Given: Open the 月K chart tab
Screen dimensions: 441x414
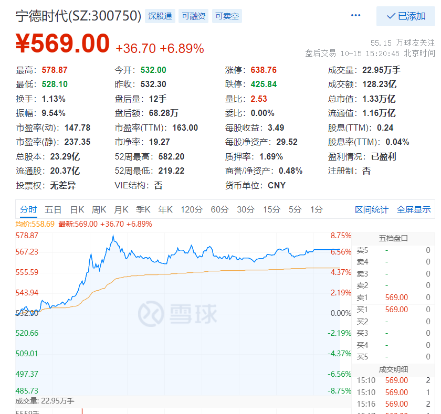Looking at the screenshot, I should click(x=121, y=209).
